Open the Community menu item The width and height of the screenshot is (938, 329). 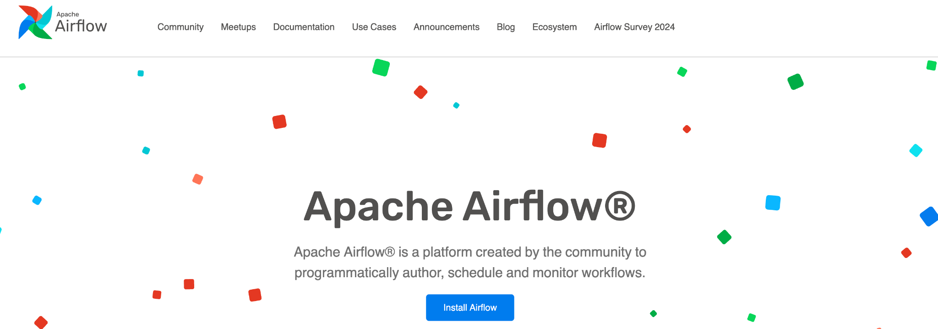click(x=180, y=27)
